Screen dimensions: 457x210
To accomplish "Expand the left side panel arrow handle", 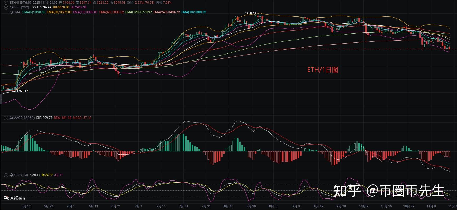I will (1, 100).
